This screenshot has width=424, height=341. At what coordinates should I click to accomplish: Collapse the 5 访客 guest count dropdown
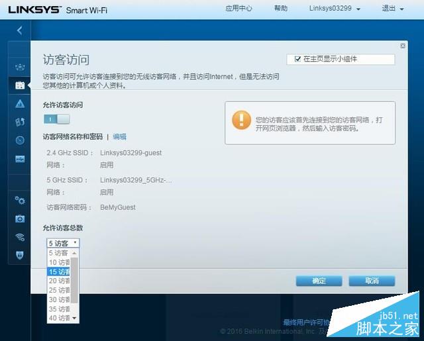click(63, 243)
